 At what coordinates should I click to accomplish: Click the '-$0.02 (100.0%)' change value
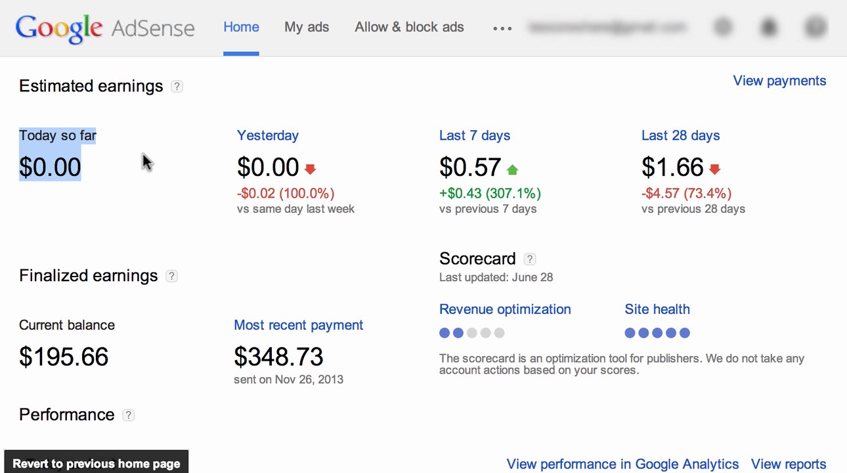(286, 193)
